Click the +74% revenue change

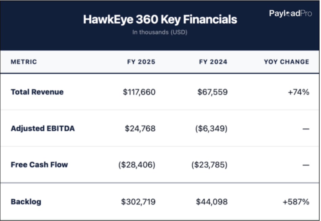click(x=298, y=92)
